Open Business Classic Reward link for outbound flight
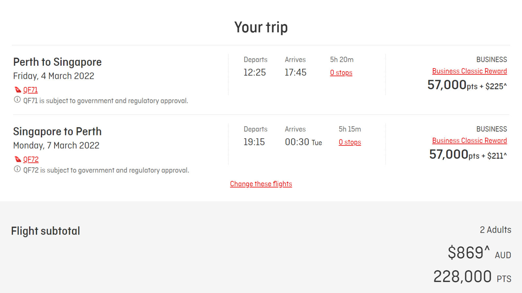The width and height of the screenshot is (522, 293). click(469, 71)
